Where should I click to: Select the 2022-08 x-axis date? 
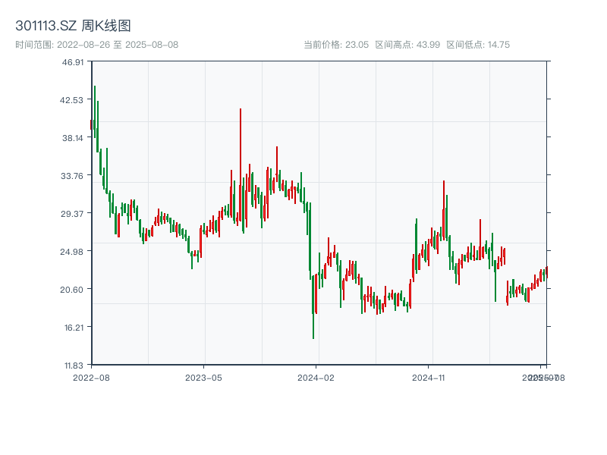click(x=91, y=377)
